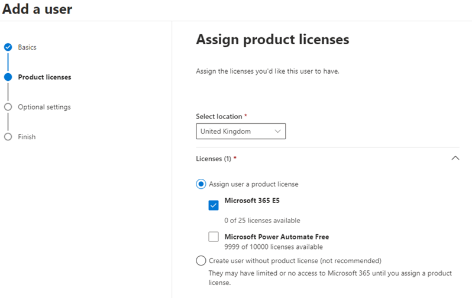The width and height of the screenshot is (472, 298).
Task: Click the Finish step circle icon
Action: 8,137
